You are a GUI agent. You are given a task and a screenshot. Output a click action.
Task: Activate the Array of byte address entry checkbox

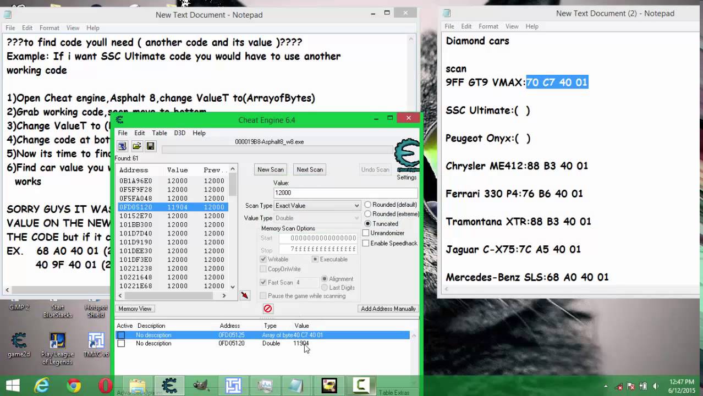pyautogui.click(x=121, y=335)
